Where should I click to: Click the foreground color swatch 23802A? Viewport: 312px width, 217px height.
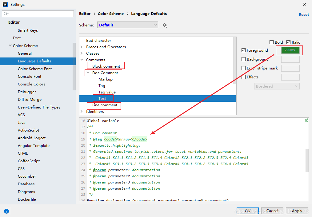tap(290, 50)
